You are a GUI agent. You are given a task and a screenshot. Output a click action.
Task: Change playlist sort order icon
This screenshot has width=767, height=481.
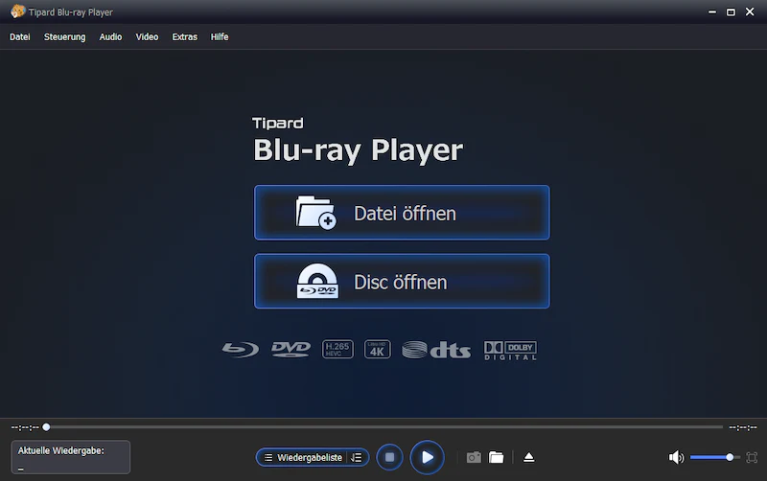pyautogui.click(x=357, y=458)
